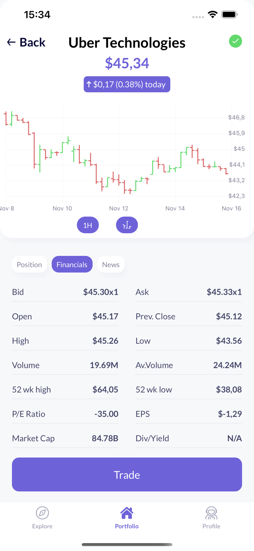
Task: Open the Nov 12 date label
Action: [119, 208]
